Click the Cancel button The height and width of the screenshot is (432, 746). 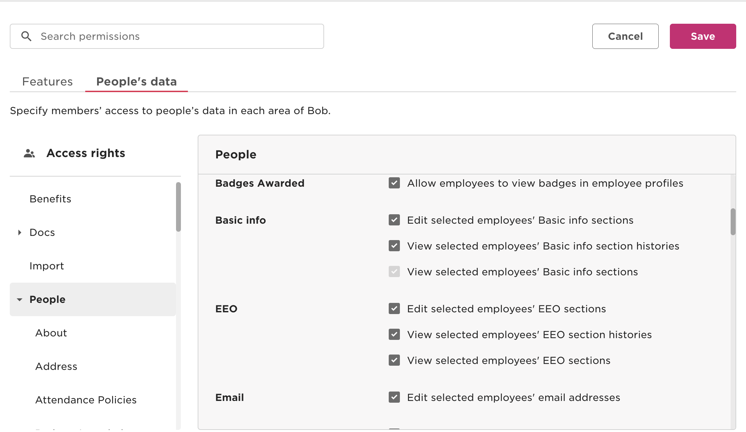point(625,36)
